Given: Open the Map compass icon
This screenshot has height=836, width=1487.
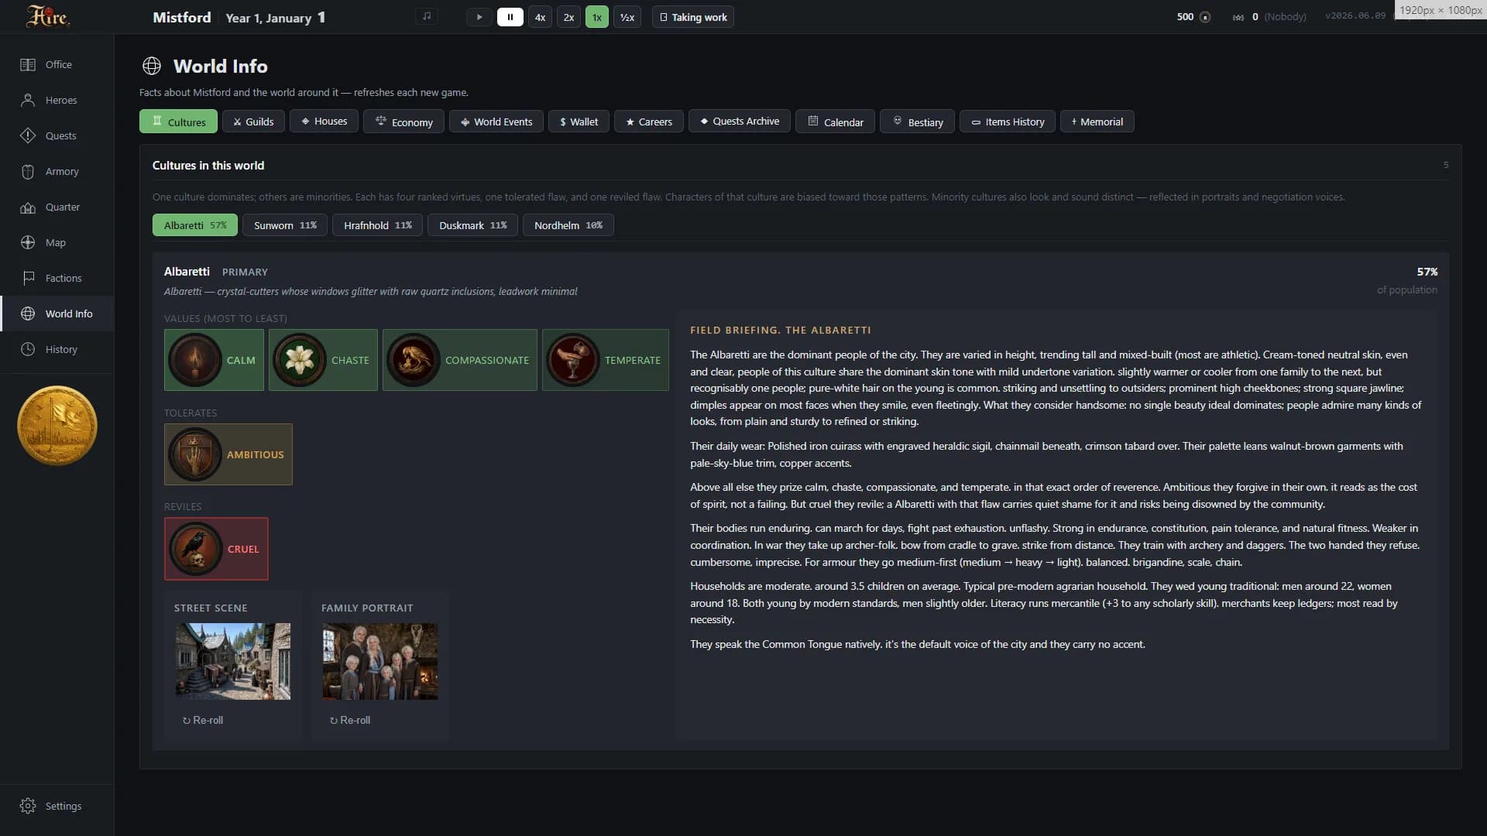Looking at the screenshot, I should click(28, 243).
